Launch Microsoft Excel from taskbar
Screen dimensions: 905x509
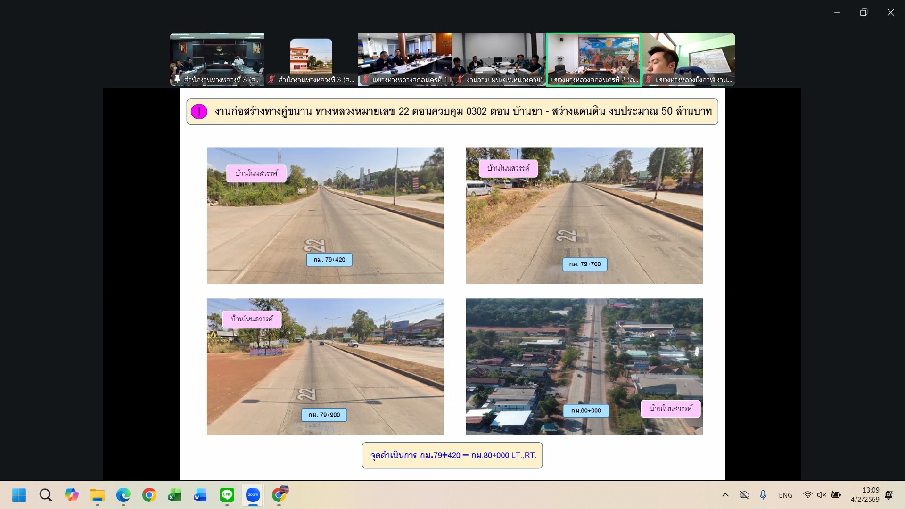point(174,495)
